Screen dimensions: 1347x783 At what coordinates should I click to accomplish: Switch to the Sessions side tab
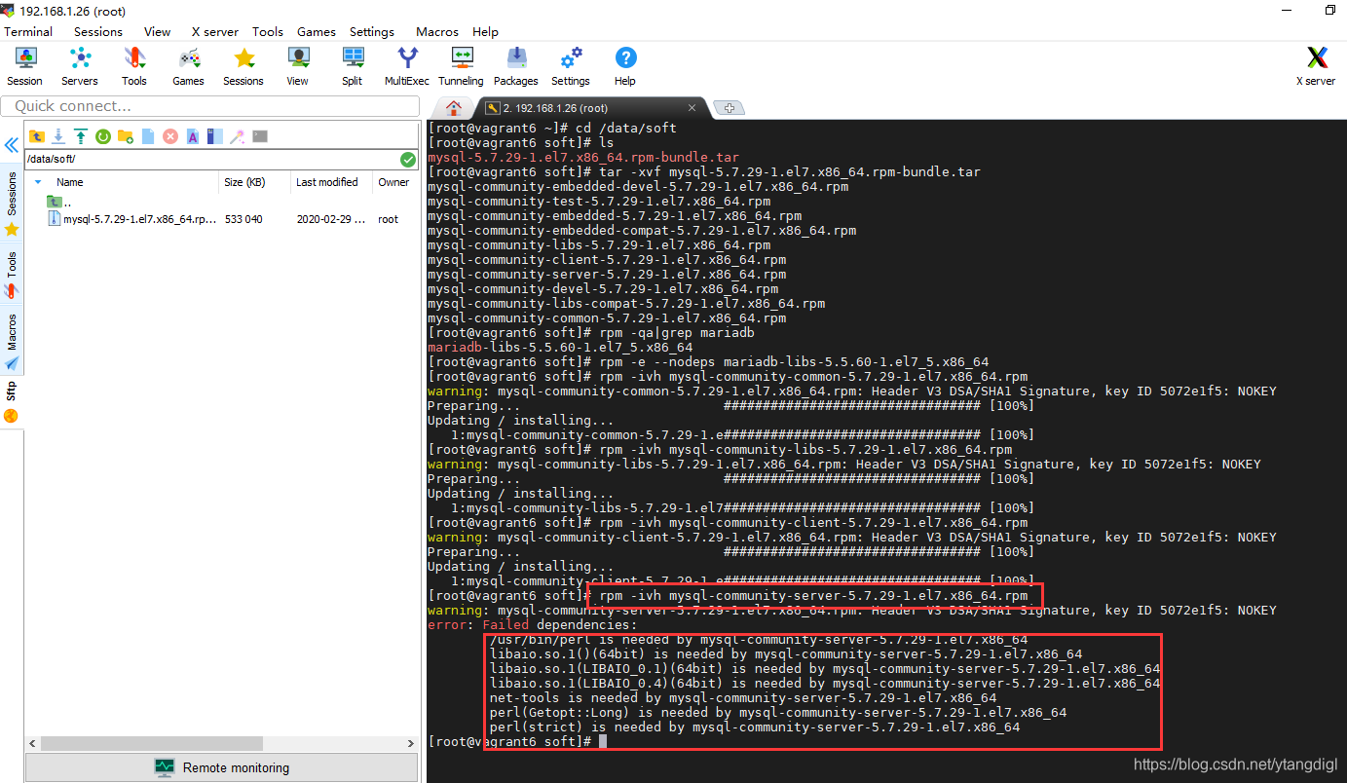(x=12, y=204)
